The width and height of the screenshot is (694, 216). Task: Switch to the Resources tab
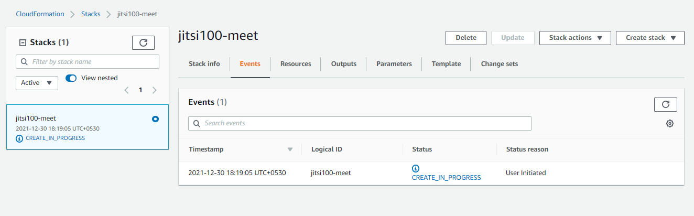(x=296, y=64)
